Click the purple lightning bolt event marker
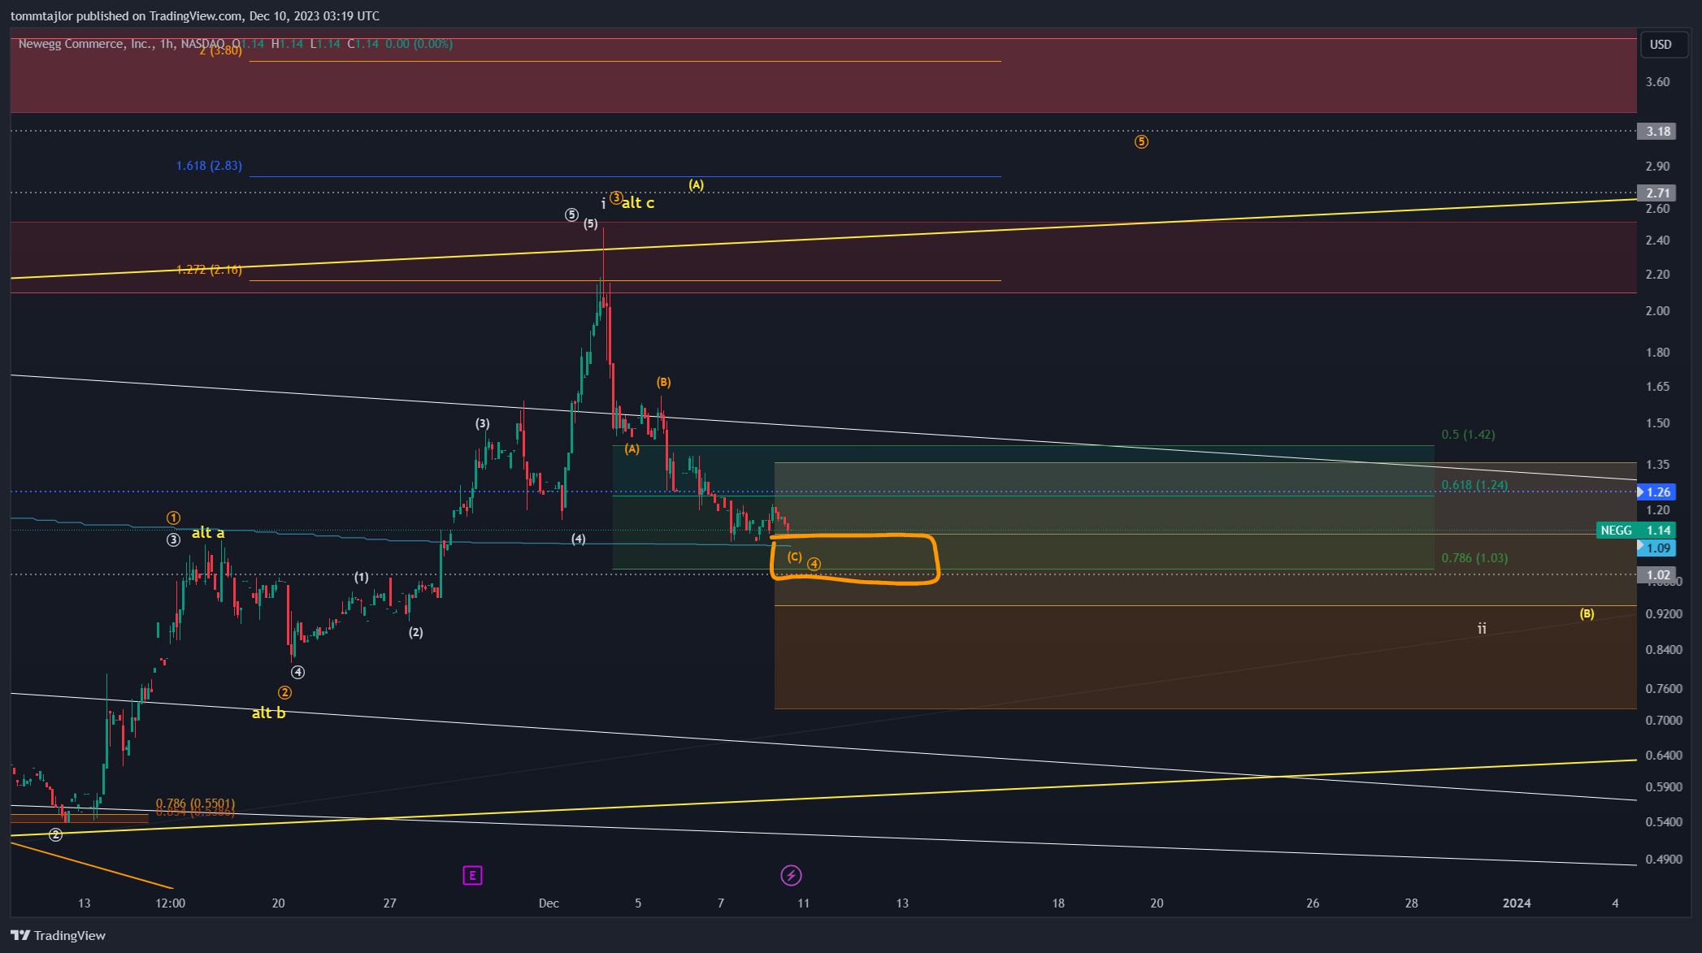This screenshot has width=1702, height=953. pyautogui.click(x=791, y=875)
